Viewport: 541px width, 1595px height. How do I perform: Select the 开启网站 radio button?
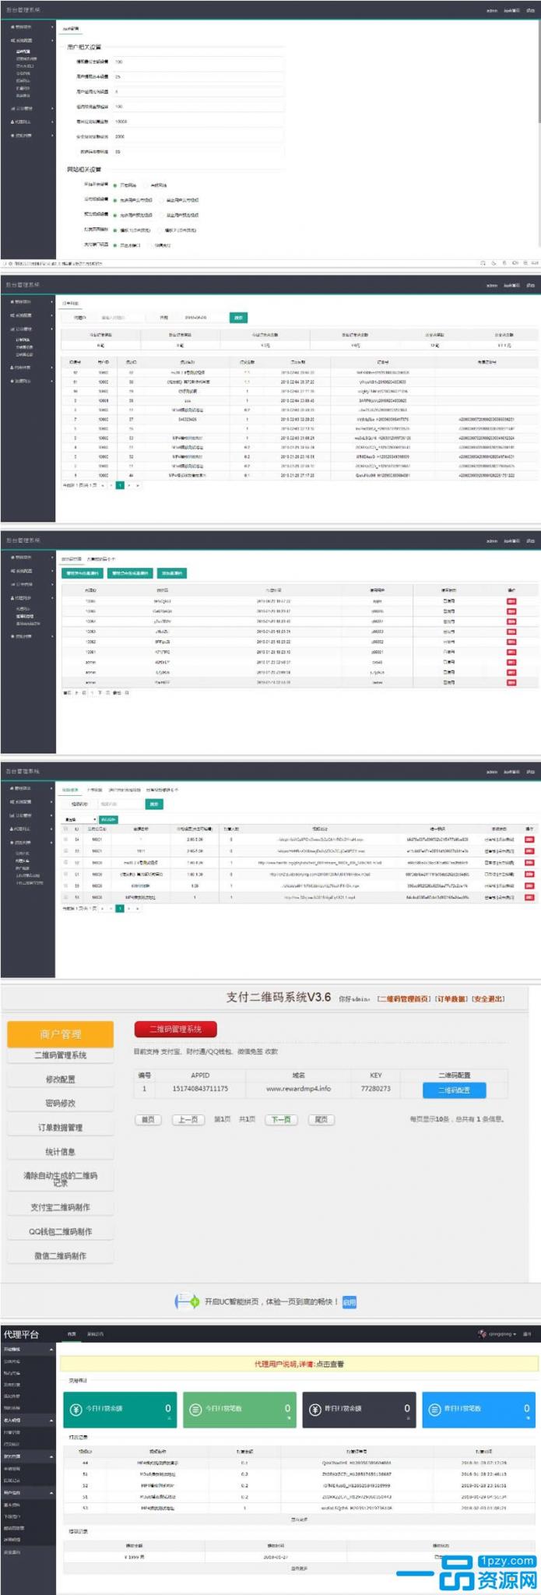(x=115, y=185)
